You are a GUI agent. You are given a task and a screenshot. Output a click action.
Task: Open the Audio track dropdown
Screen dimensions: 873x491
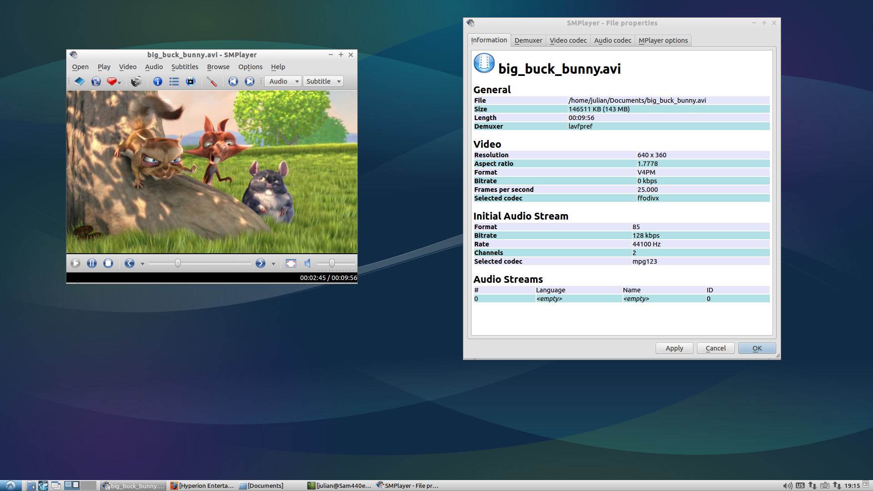pos(284,81)
